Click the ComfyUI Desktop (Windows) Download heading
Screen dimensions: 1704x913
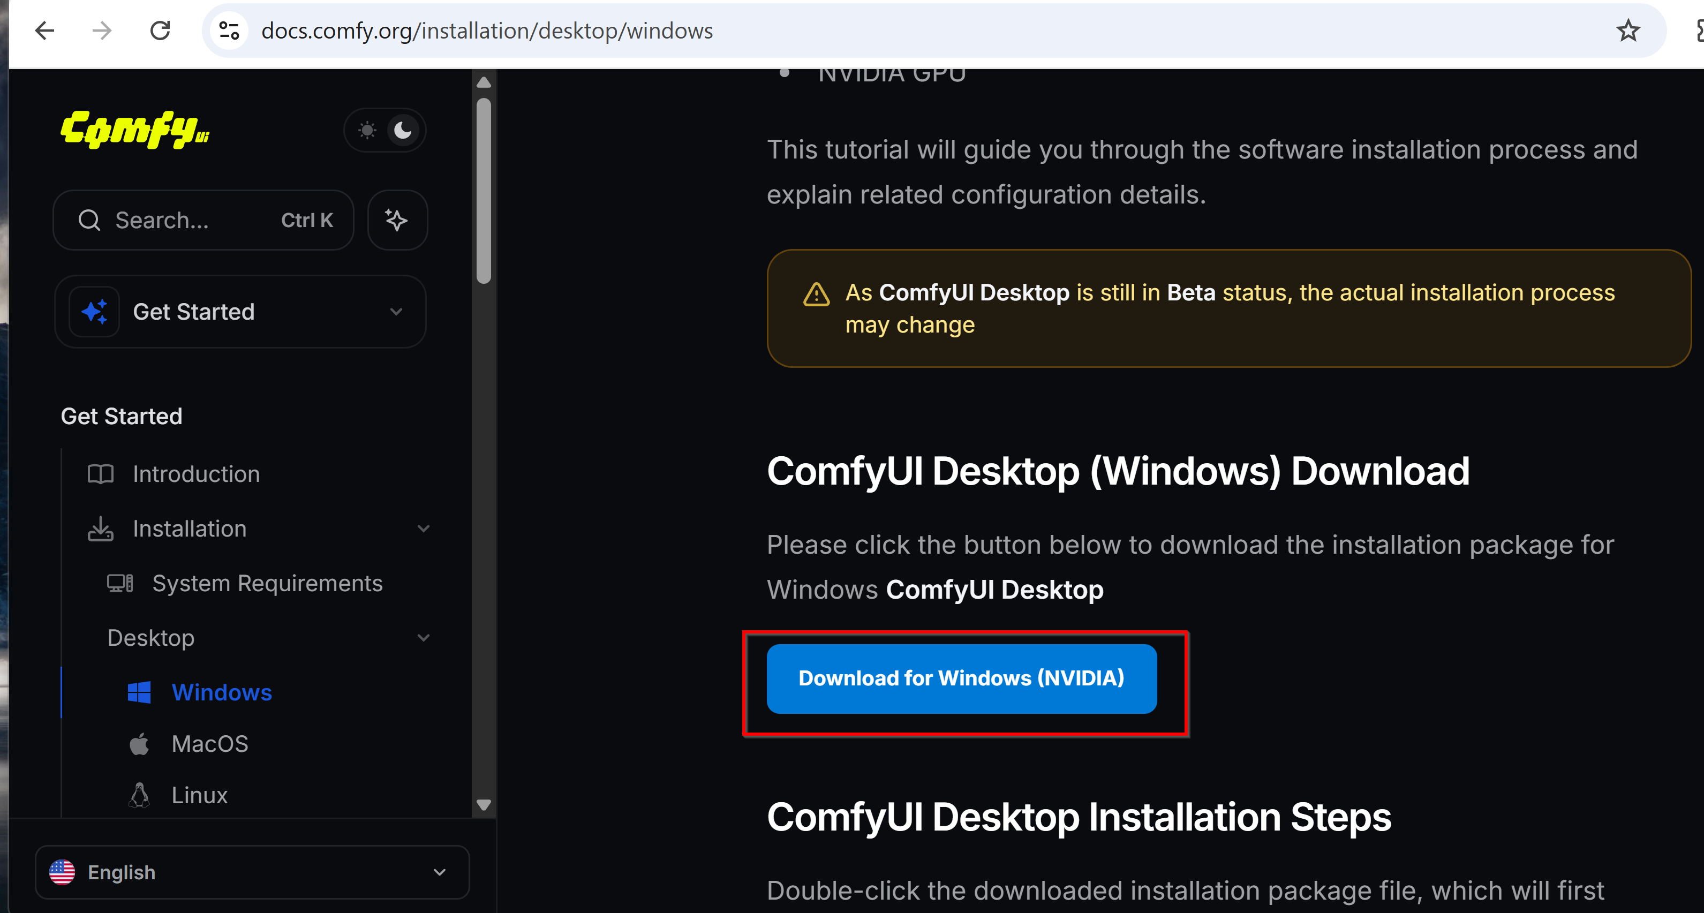pos(1118,471)
